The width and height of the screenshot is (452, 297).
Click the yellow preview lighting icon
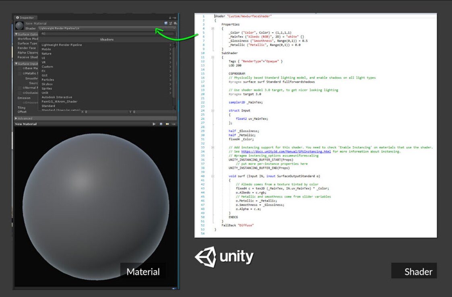166,124
